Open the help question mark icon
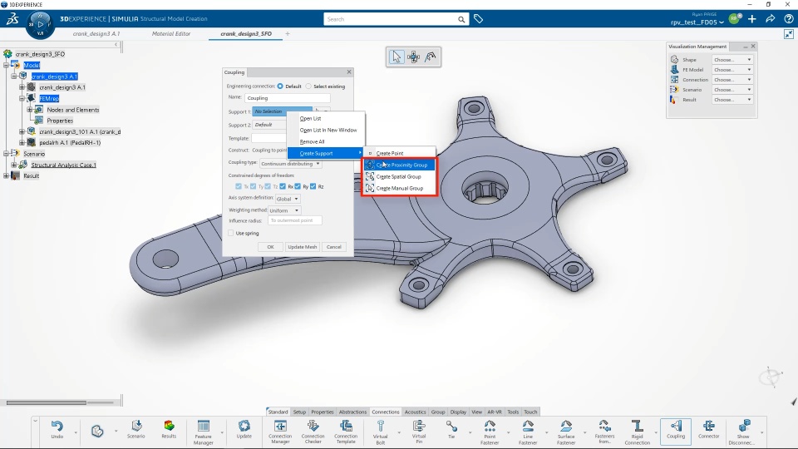The height and width of the screenshot is (449, 798). [788, 19]
